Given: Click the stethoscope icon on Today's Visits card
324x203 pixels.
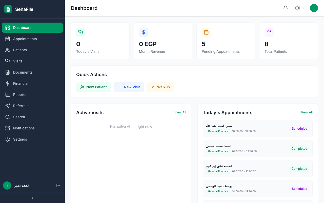Looking at the screenshot, I should (x=81, y=32).
